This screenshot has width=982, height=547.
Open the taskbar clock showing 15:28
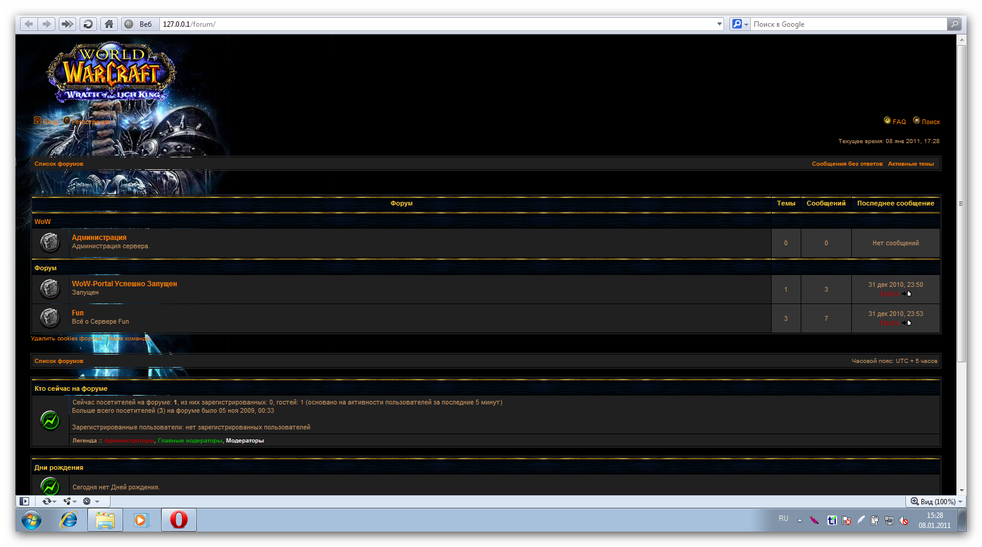pos(934,520)
